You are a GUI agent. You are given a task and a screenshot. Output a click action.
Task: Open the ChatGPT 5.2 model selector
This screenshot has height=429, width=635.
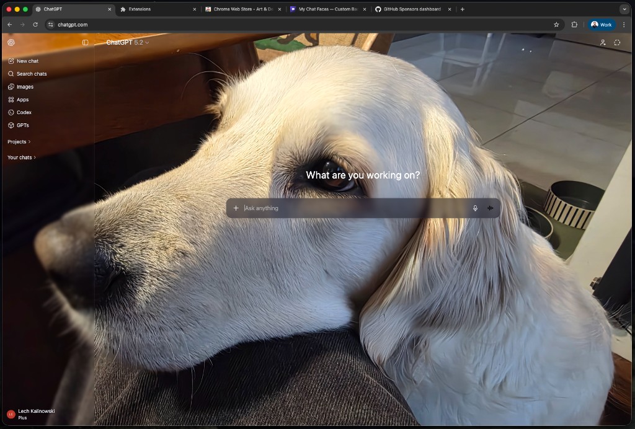point(128,43)
